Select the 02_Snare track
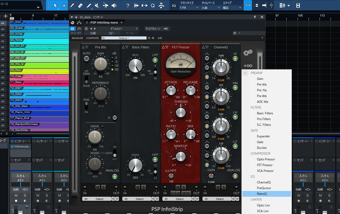The height and width of the screenshot is (214, 340). point(39,28)
